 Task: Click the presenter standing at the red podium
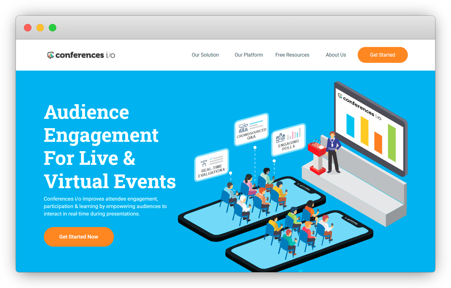coord(333,152)
